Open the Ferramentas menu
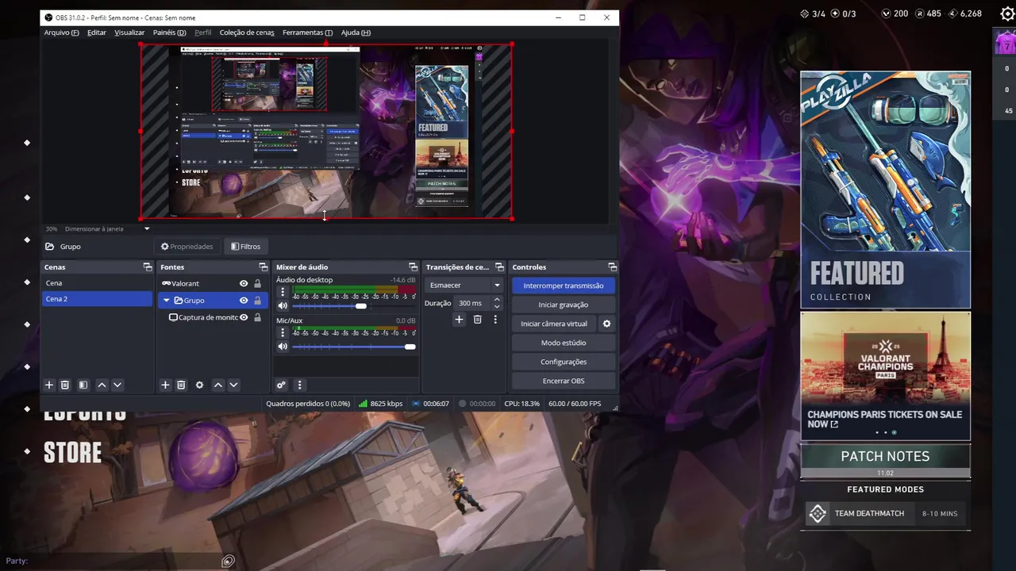Image resolution: width=1016 pixels, height=571 pixels. pyautogui.click(x=307, y=33)
